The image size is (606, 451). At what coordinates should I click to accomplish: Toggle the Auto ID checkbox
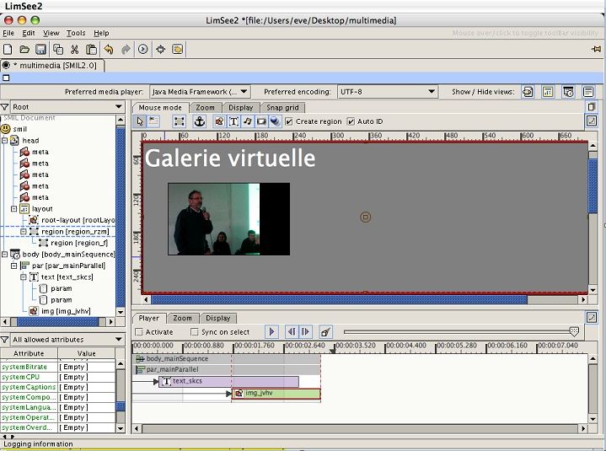[351, 121]
